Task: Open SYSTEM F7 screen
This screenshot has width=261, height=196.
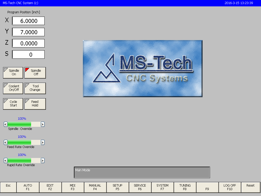Action: (x=162, y=187)
